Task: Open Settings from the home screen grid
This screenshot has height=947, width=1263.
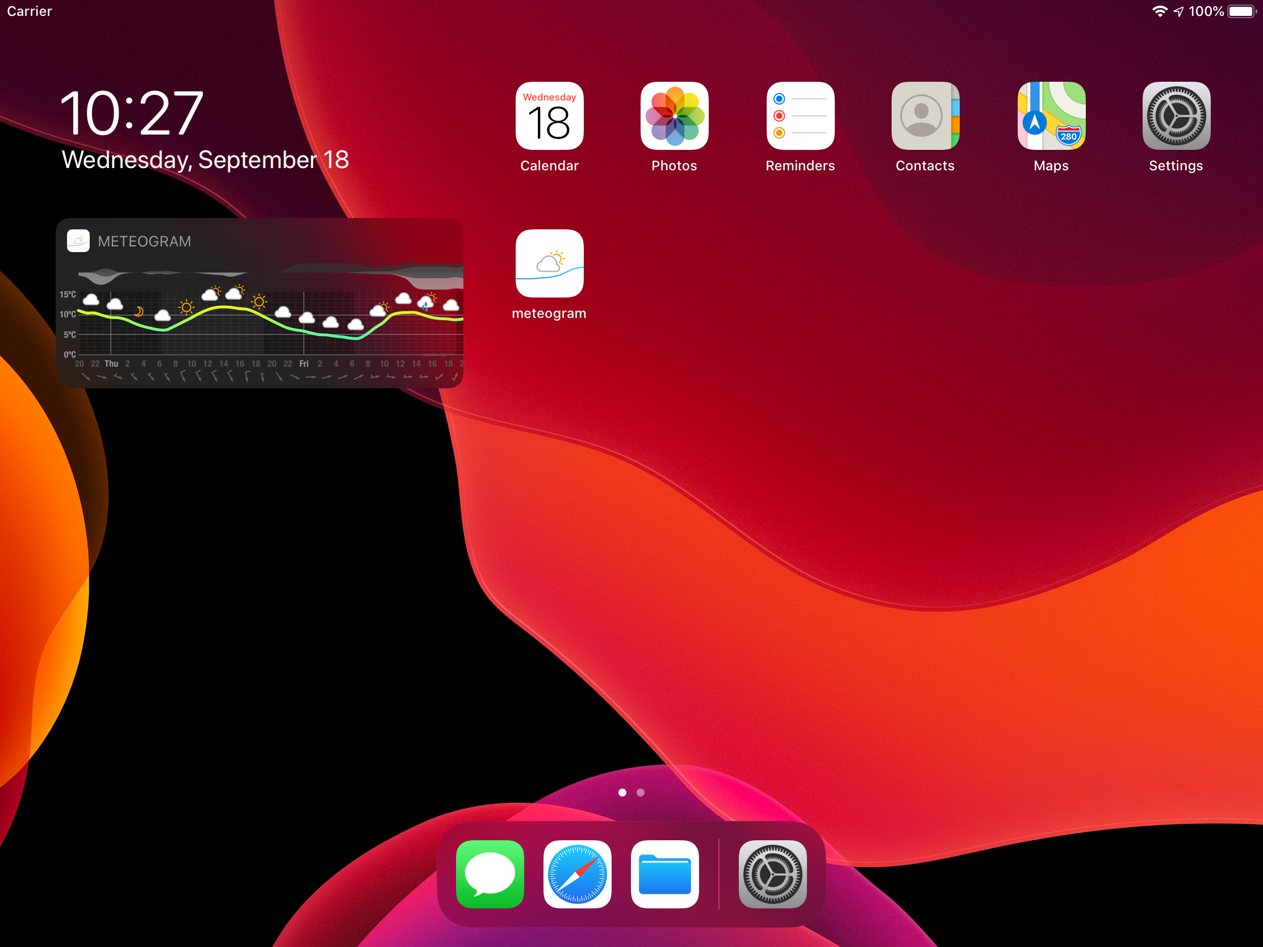Action: click(1176, 116)
